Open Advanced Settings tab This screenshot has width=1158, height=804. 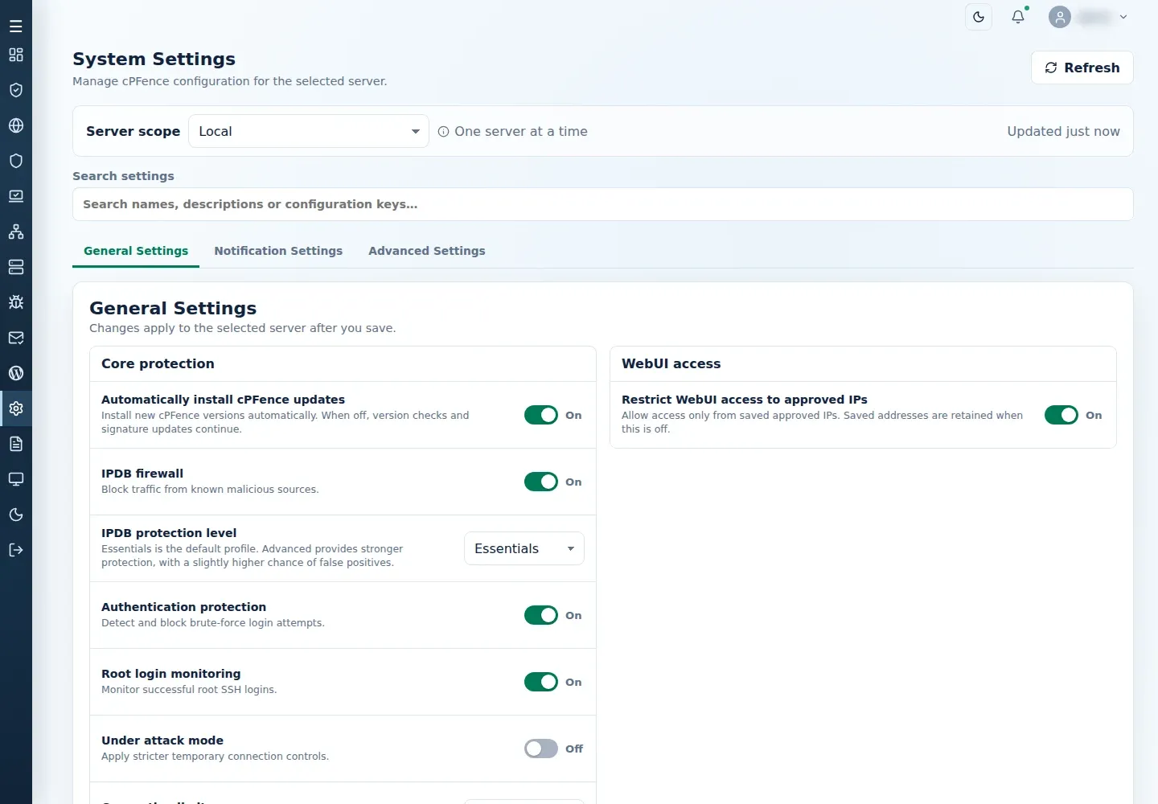click(427, 251)
